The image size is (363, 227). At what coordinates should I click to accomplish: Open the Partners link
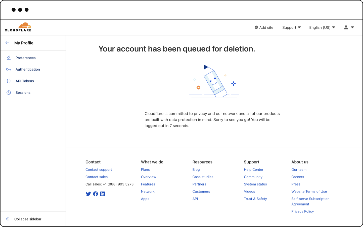tap(199, 184)
